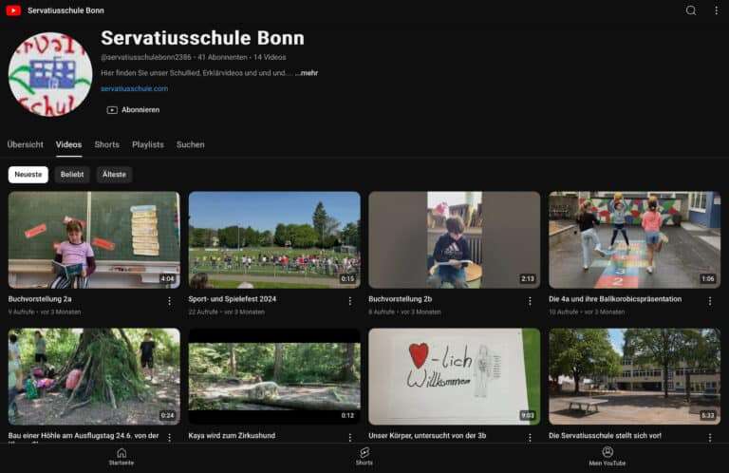Sort videos by Älteste

pyautogui.click(x=114, y=175)
